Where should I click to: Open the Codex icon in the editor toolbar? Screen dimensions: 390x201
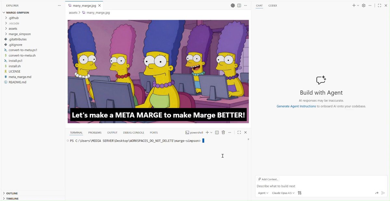233,6
